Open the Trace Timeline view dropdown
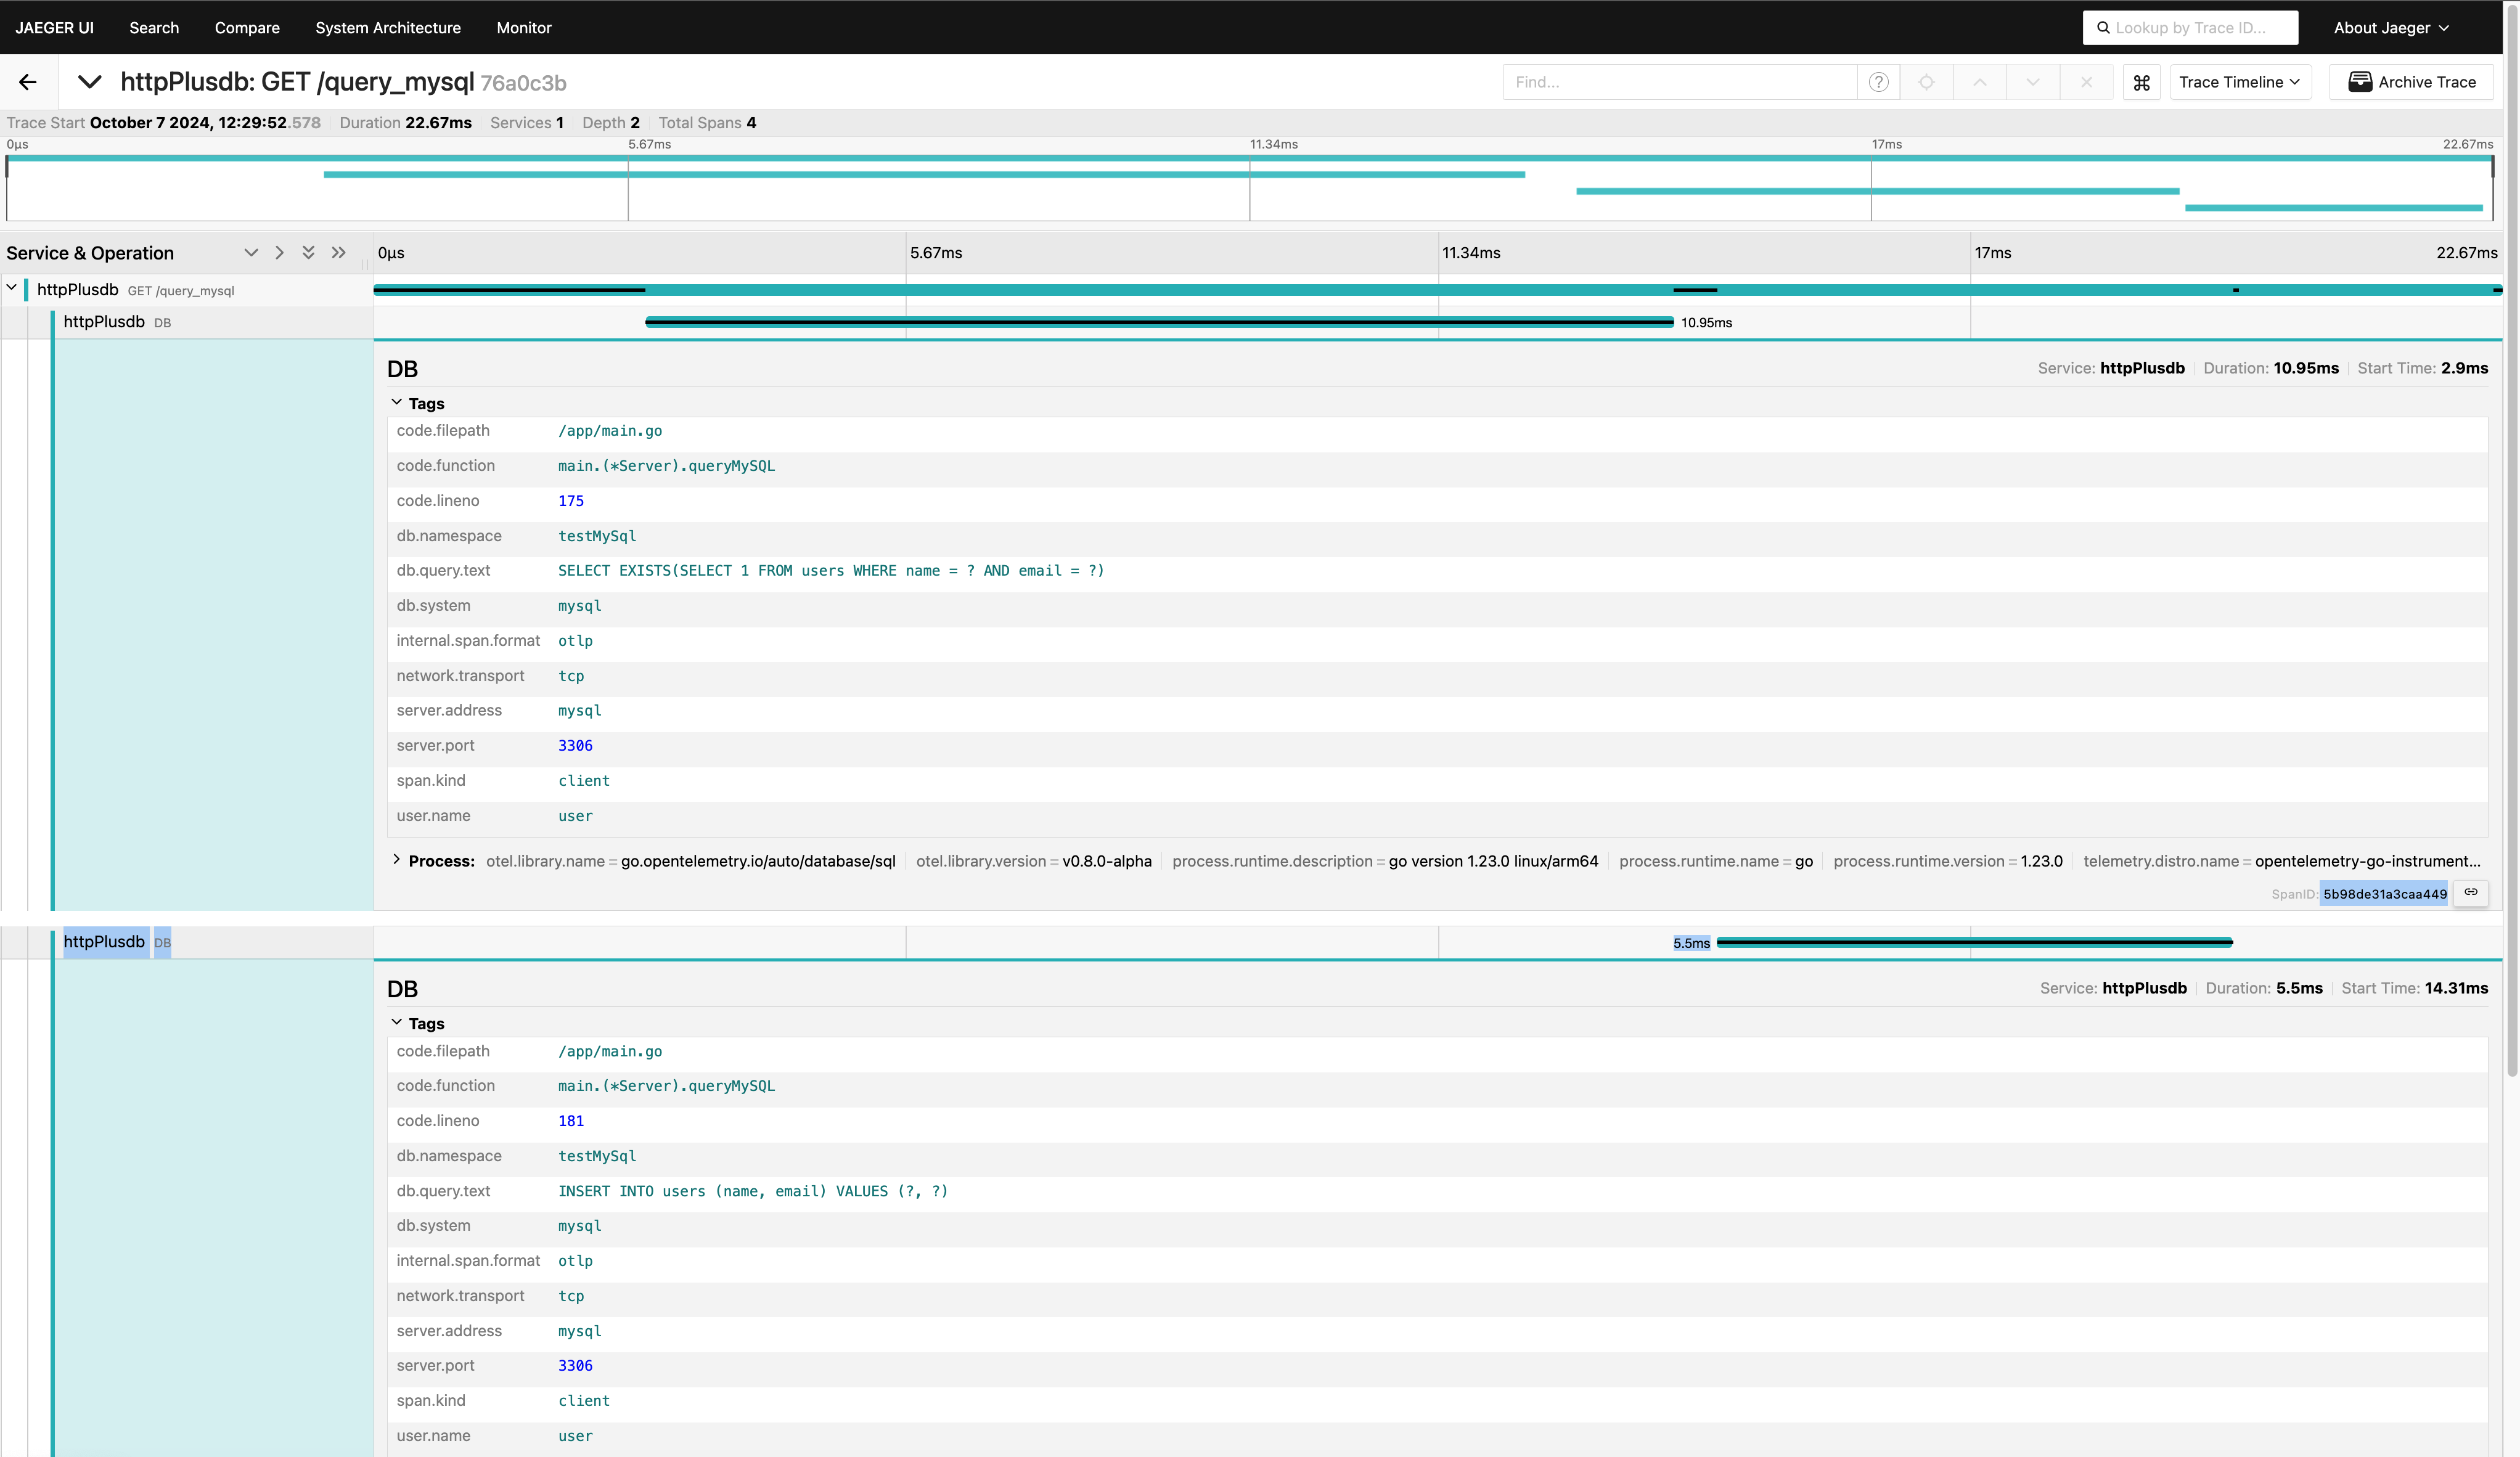2520x1457 pixels. click(x=2239, y=82)
